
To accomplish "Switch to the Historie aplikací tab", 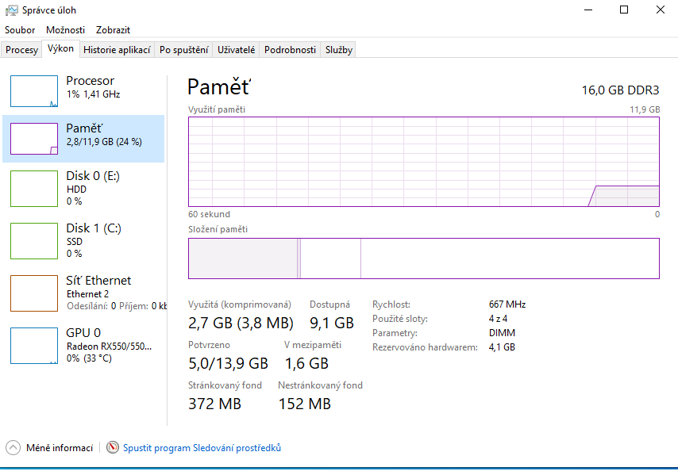I will coord(117,50).
